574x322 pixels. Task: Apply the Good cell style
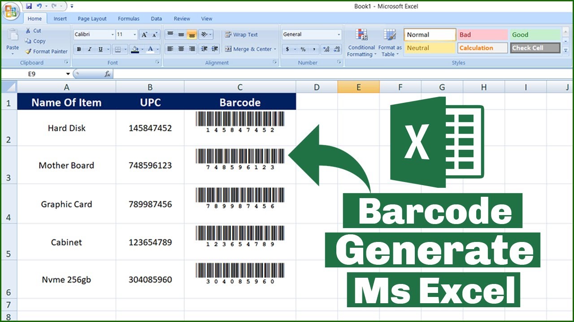[535, 34]
